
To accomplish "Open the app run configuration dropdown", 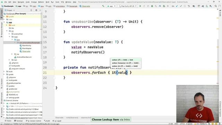I will pos(111,6).
